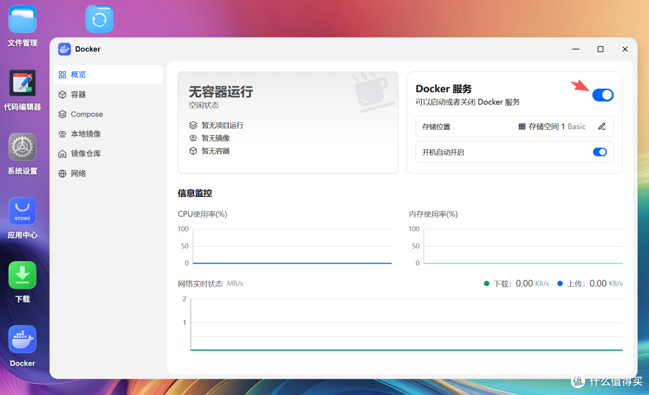The width and height of the screenshot is (649, 395).
Task: Click the storage icon before 存储空间 1
Action: (x=522, y=126)
